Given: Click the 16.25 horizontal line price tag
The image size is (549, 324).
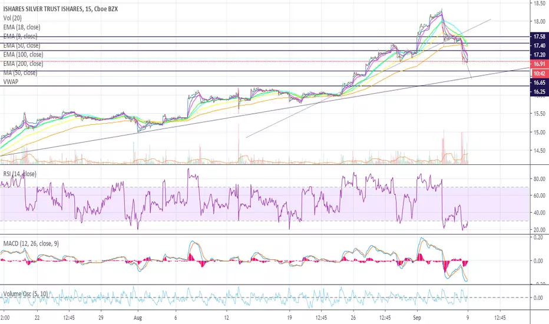Looking at the screenshot, I should [540, 92].
